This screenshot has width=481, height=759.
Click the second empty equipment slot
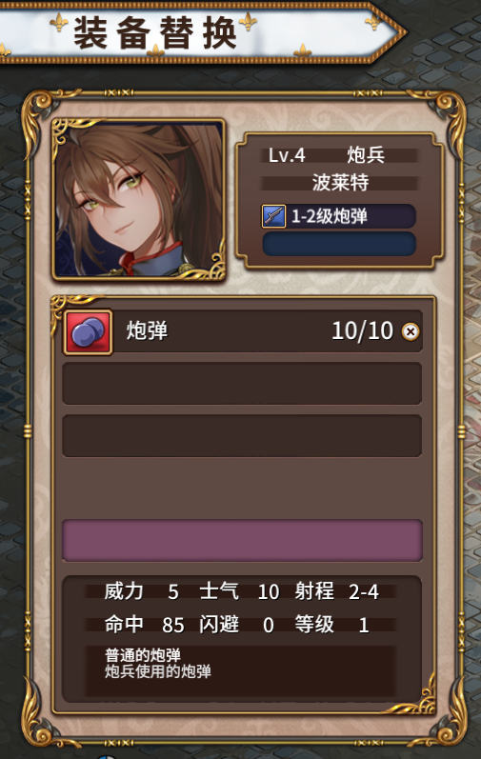[x=242, y=384]
